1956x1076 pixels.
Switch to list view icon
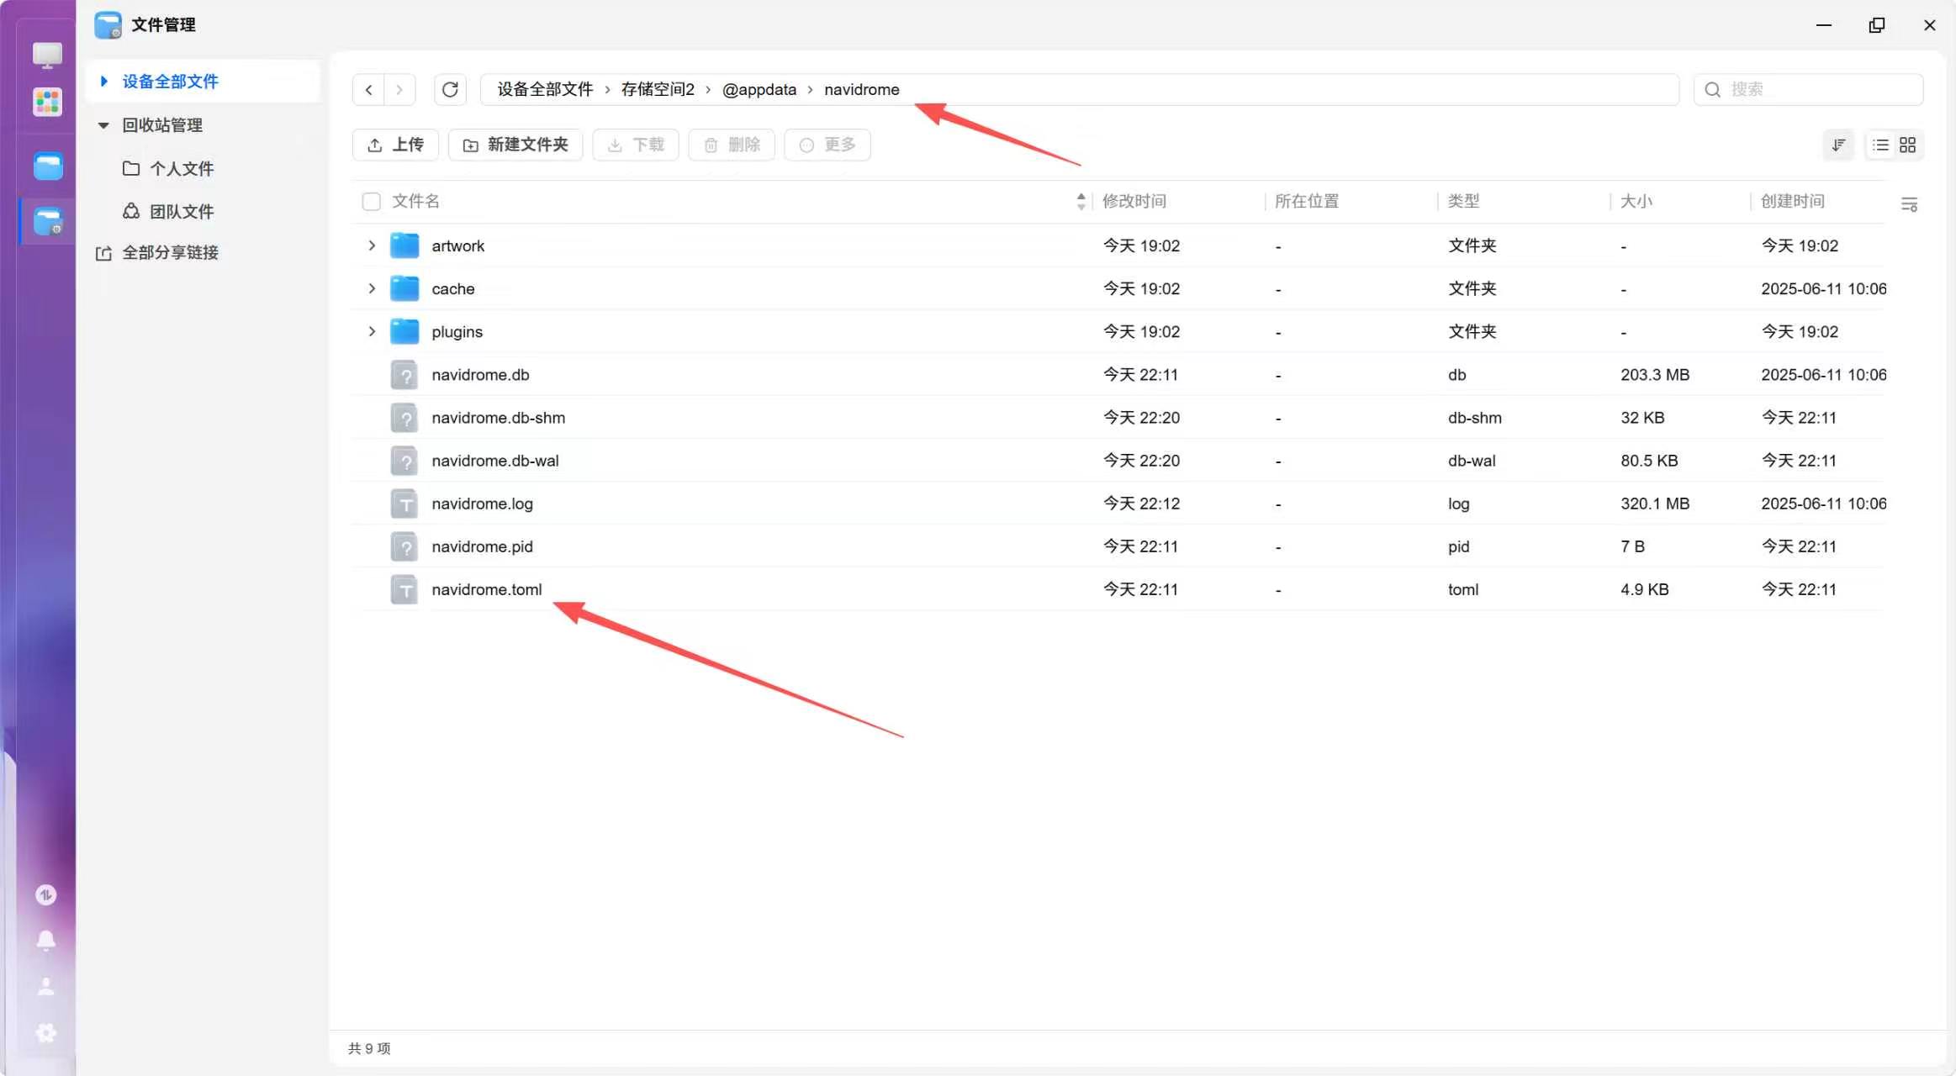[x=1880, y=145]
